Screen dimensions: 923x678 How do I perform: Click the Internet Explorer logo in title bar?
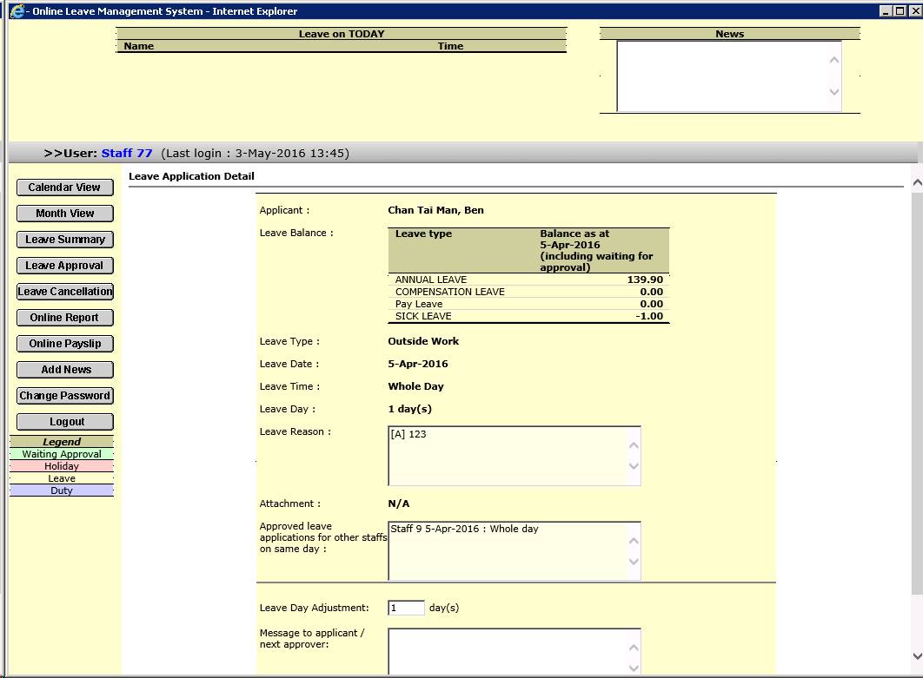(17, 11)
